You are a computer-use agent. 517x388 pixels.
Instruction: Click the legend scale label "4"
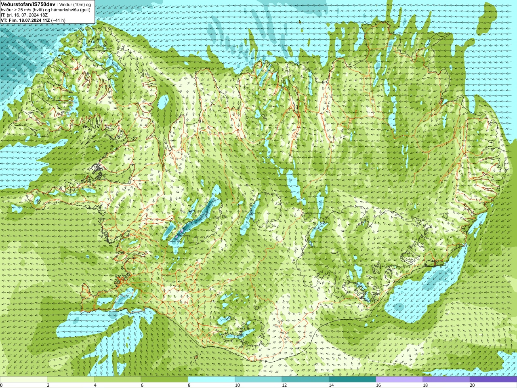tap(95, 385)
